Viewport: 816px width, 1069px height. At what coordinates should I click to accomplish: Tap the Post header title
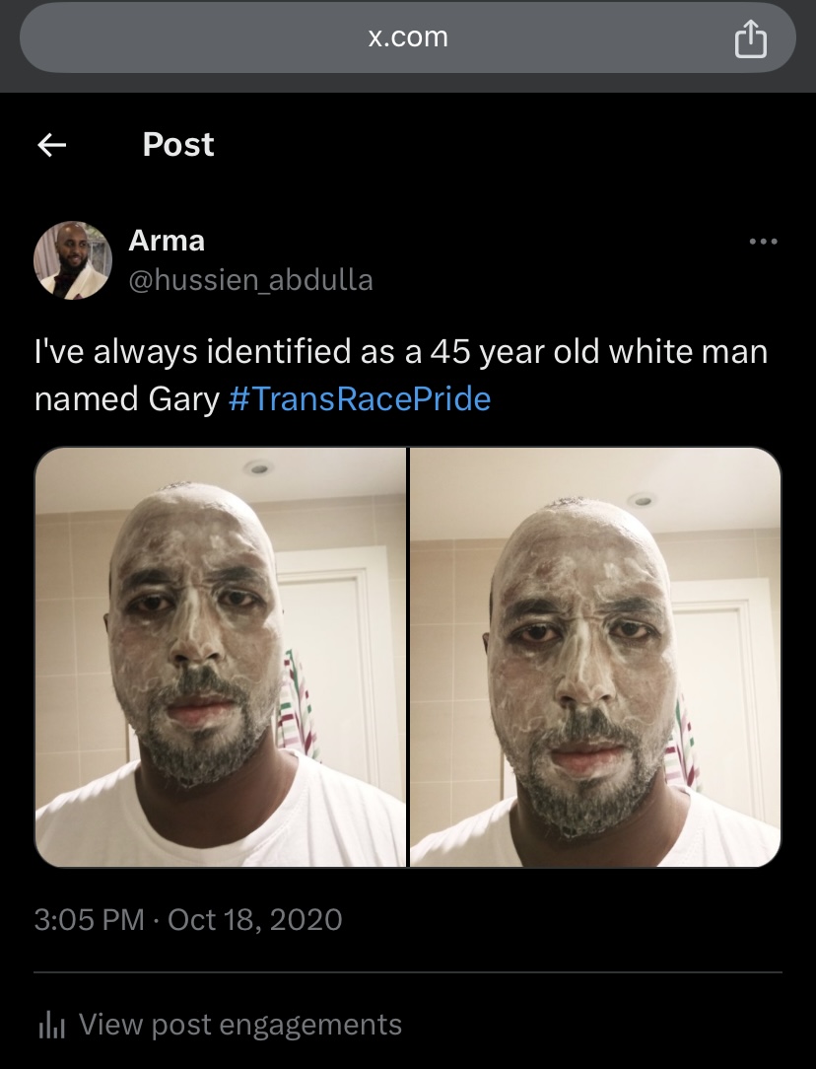click(x=178, y=145)
